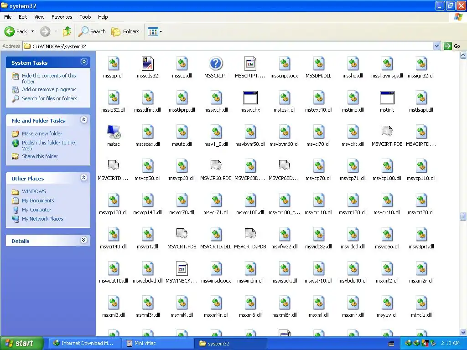Select the MSVCP60.PDB file icon

tap(216, 165)
